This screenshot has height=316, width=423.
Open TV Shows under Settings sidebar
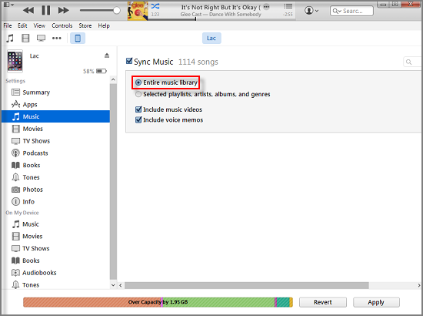tap(55, 141)
